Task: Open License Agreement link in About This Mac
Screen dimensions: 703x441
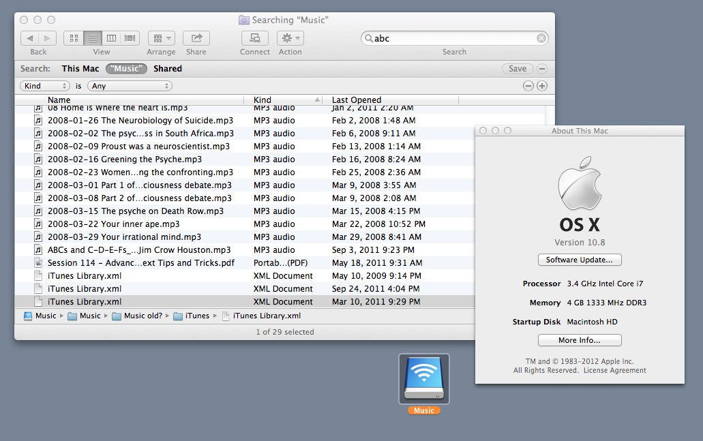Action: (614, 371)
